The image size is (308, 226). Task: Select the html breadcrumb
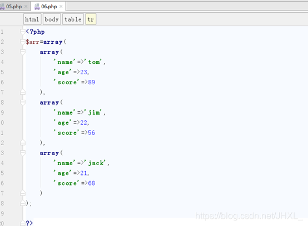(x=32, y=19)
